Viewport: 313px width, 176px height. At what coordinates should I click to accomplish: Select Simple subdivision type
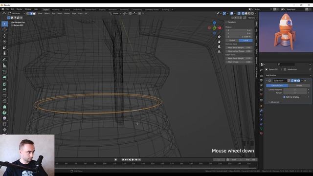pyautogui.click(x=299, y=86)
